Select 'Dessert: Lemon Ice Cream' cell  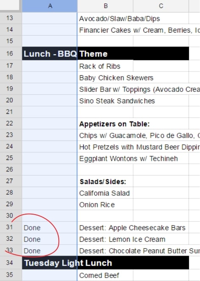coord(105,239)
